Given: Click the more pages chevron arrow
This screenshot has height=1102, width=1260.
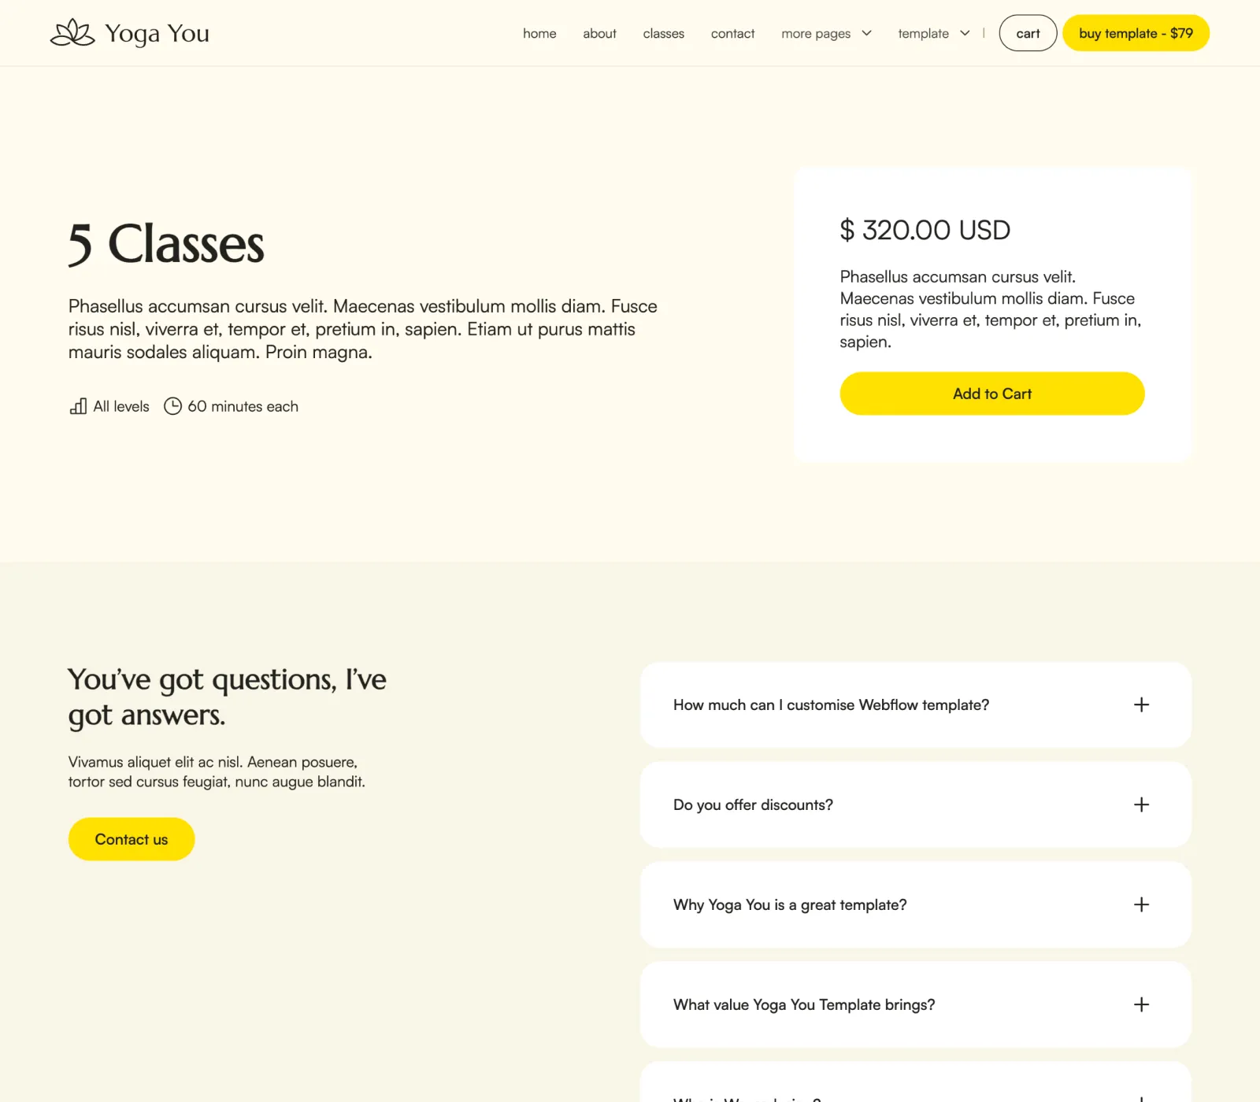Looking at the screenshot, I should tap(867, 33).
